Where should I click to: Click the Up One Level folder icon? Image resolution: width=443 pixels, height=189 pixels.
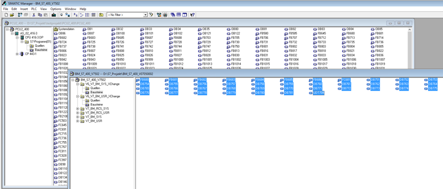[x=101, y=14]
